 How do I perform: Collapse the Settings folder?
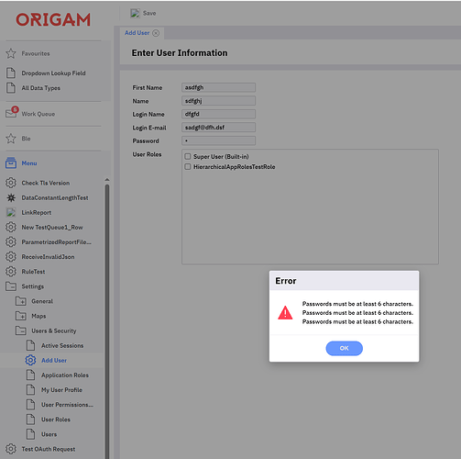[x=11, y=286]
